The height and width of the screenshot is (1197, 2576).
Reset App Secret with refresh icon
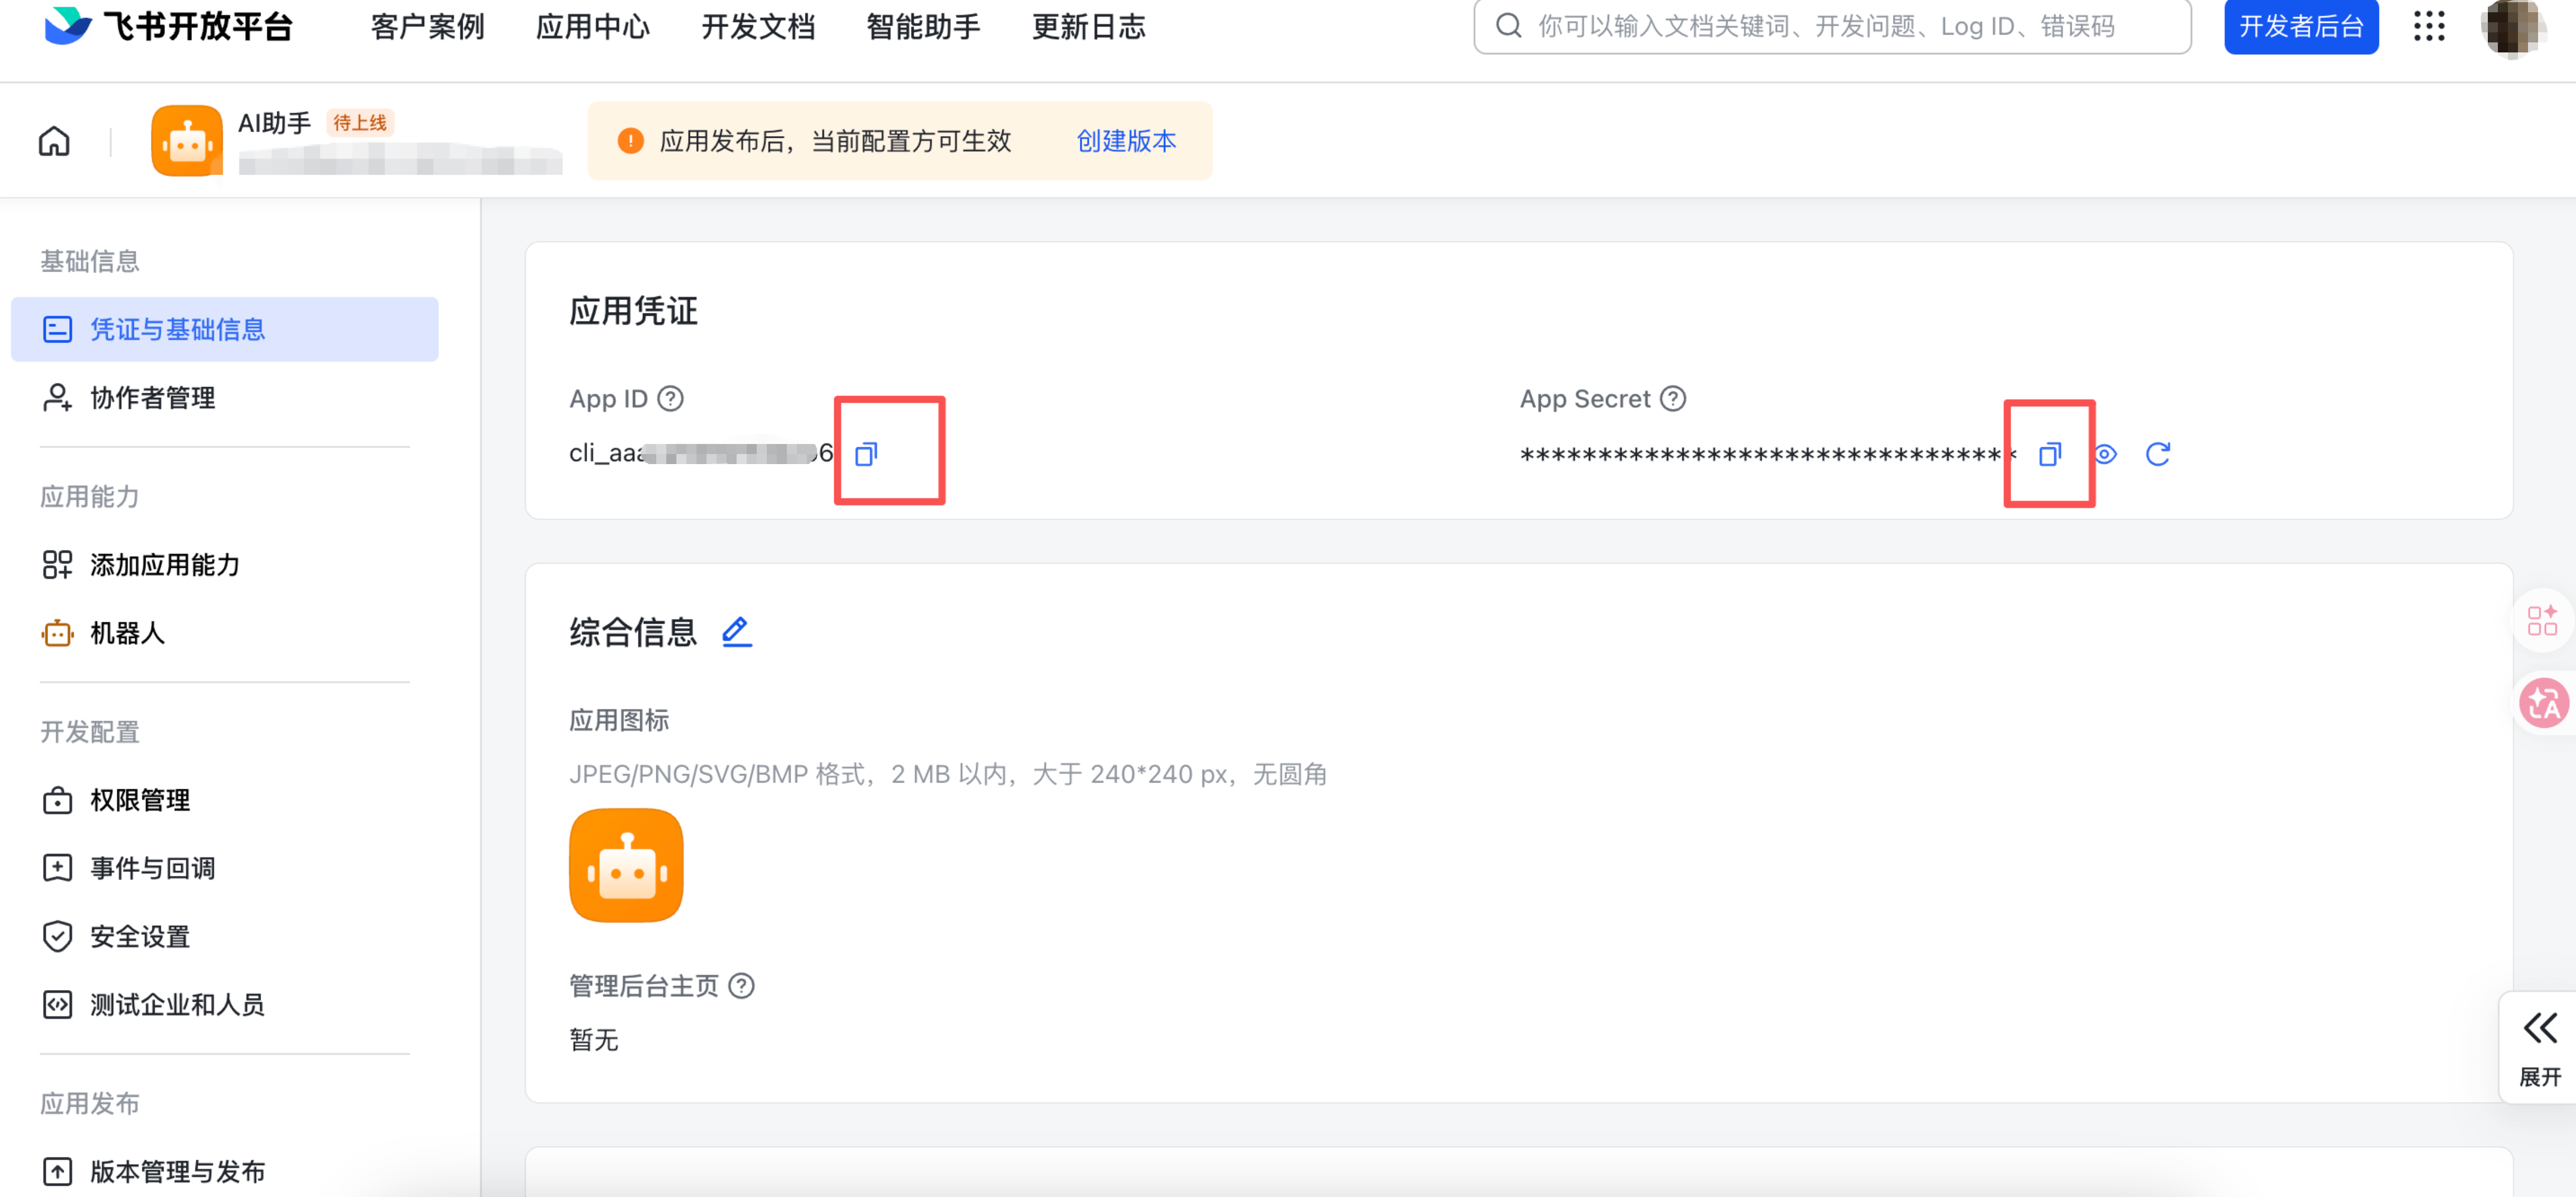(x=2158, y=455)
